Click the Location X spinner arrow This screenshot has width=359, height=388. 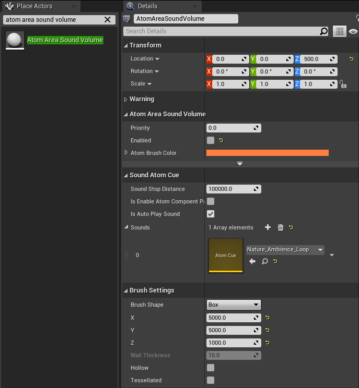coord(244,59)
